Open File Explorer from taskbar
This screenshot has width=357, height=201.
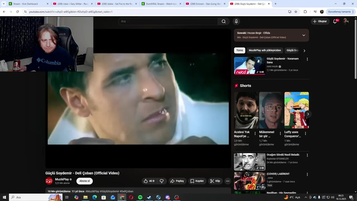[85, 197]
